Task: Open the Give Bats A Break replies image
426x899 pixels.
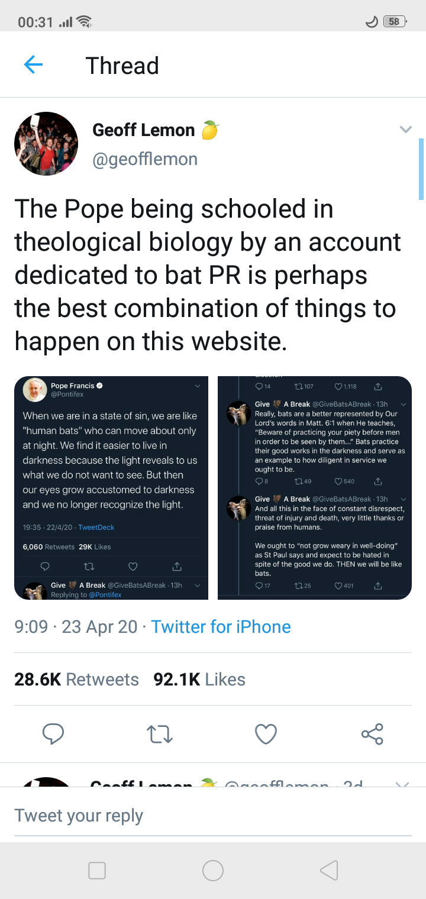Action: 314,488
